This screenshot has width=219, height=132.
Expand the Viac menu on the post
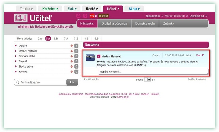(x=200, y=55)
